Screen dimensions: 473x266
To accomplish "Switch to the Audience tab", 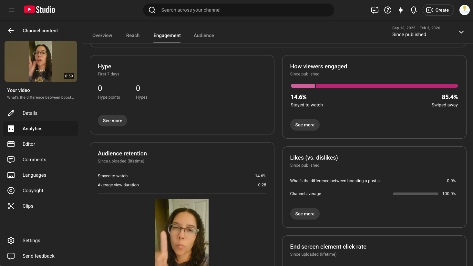I will coord(204,35).
